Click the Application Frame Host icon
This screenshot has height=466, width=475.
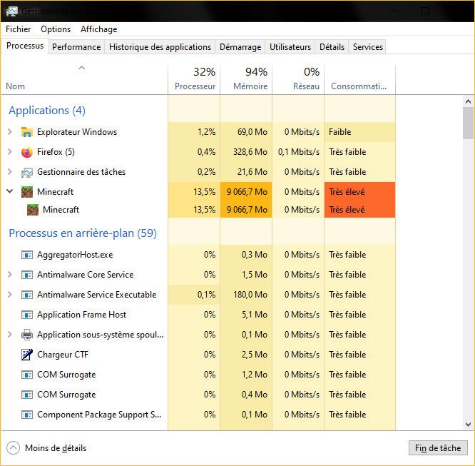[27, 315]
